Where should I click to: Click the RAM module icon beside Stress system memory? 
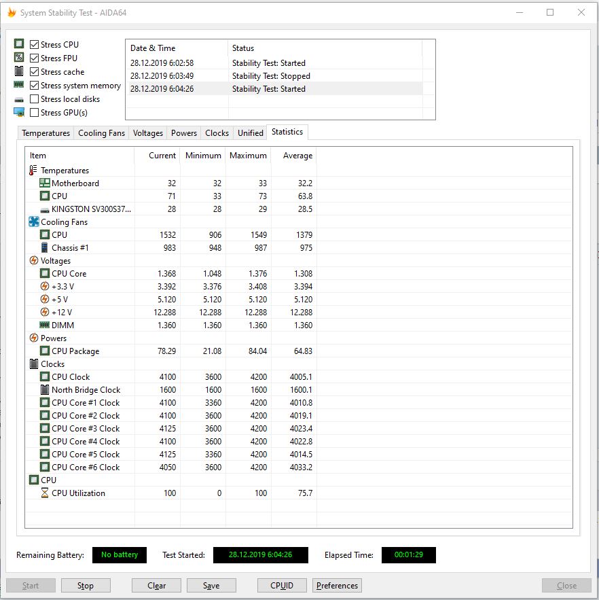coord(19,84)
